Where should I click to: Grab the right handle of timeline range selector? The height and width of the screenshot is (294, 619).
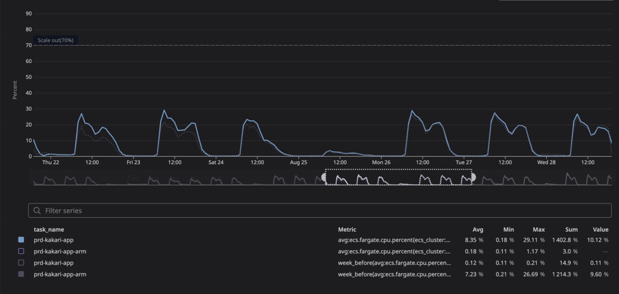point(473,177)
